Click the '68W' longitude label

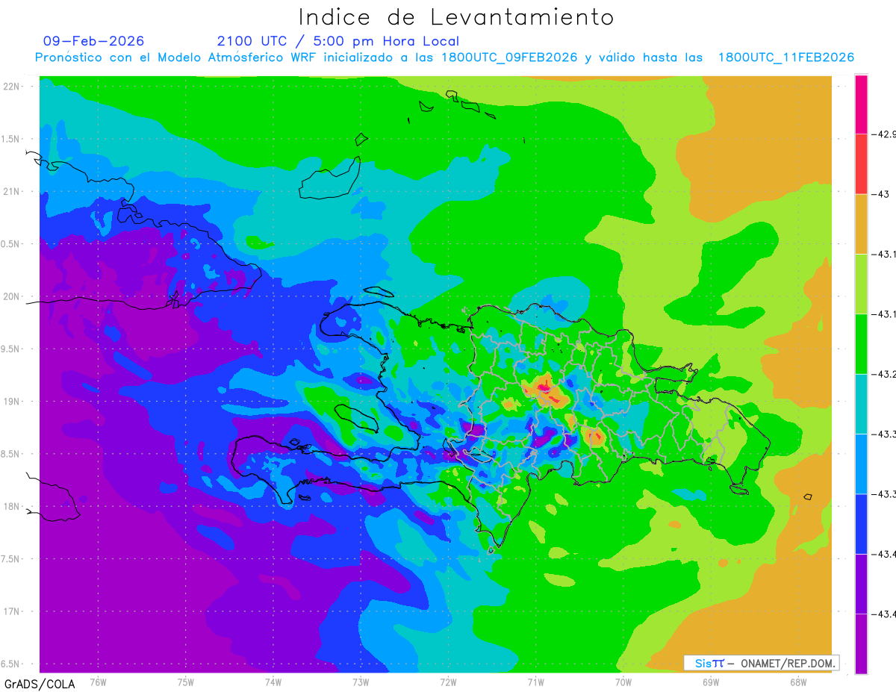[798, 682]
